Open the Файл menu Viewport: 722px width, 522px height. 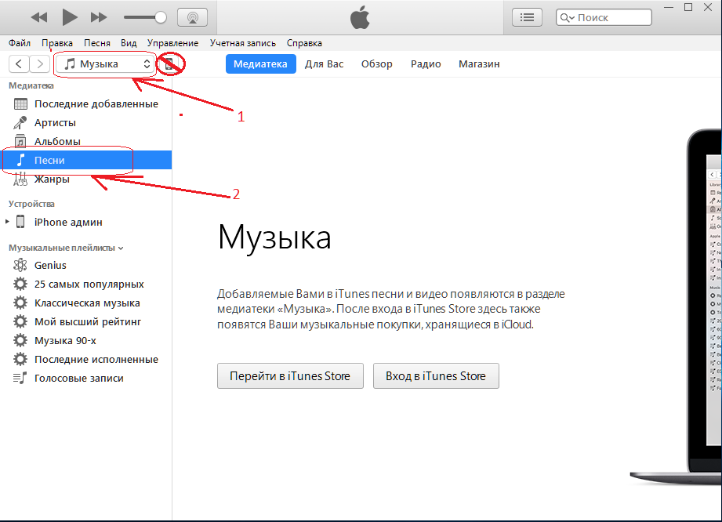click(x=20, y=43)
